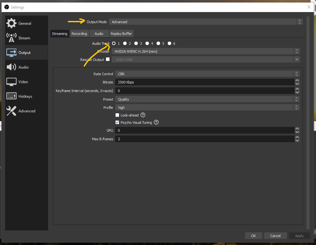Open the Profile high dropdown
This screenshot has width=316, height=245.
(x=207, y=108)
